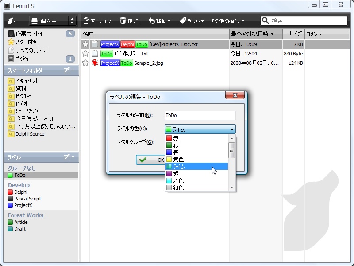Image resolution: width=354 pixels, height=266 pixels.
Task: Open the FenrirFS wolf logo menu
Action: 12,21
